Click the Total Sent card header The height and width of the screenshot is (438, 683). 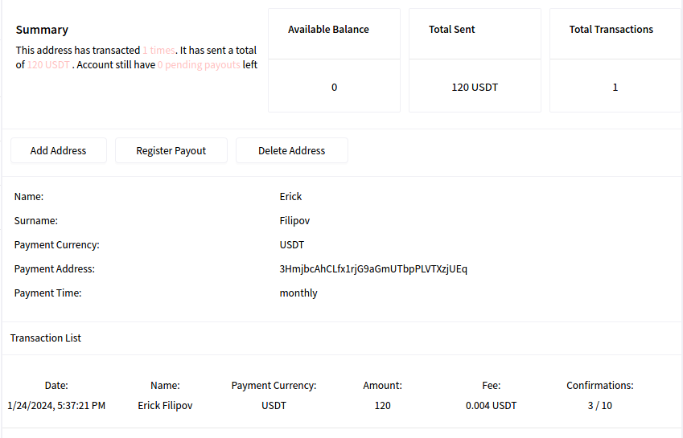(451, 30)
